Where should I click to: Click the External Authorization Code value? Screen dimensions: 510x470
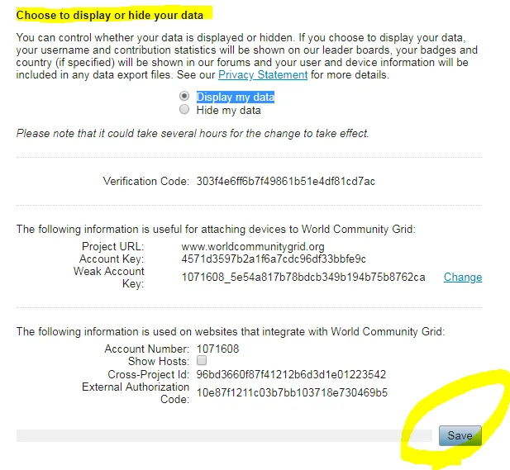pyautogui.click(x=292, y=392)
